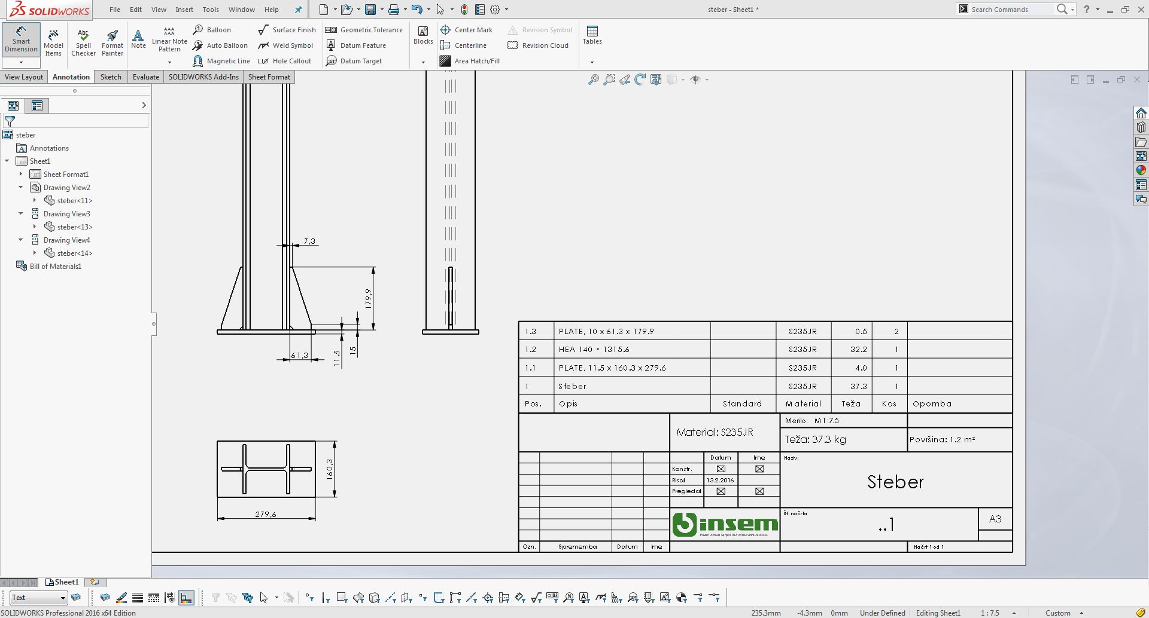This screenshot has width=1149, height=618.
Task: Expand the Sheet Format1 tree node
Action: 21,175
